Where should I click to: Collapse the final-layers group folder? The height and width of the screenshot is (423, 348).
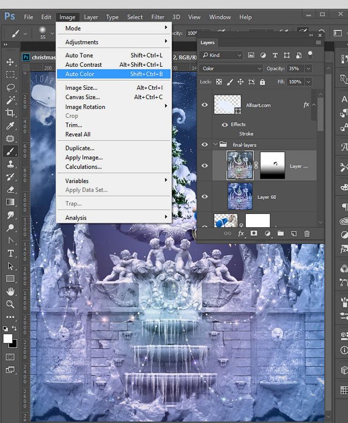[215, 144]
